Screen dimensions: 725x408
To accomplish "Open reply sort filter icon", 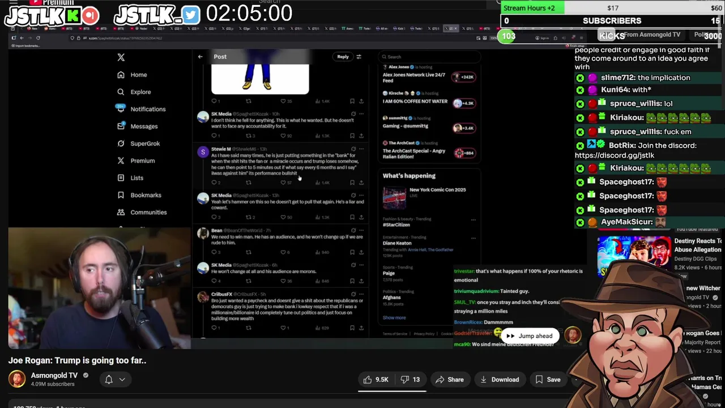I will tap(359, 57).
